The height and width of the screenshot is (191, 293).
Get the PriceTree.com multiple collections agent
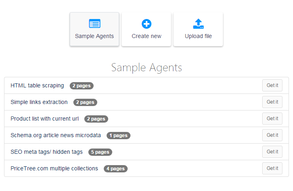coord(272,168)
